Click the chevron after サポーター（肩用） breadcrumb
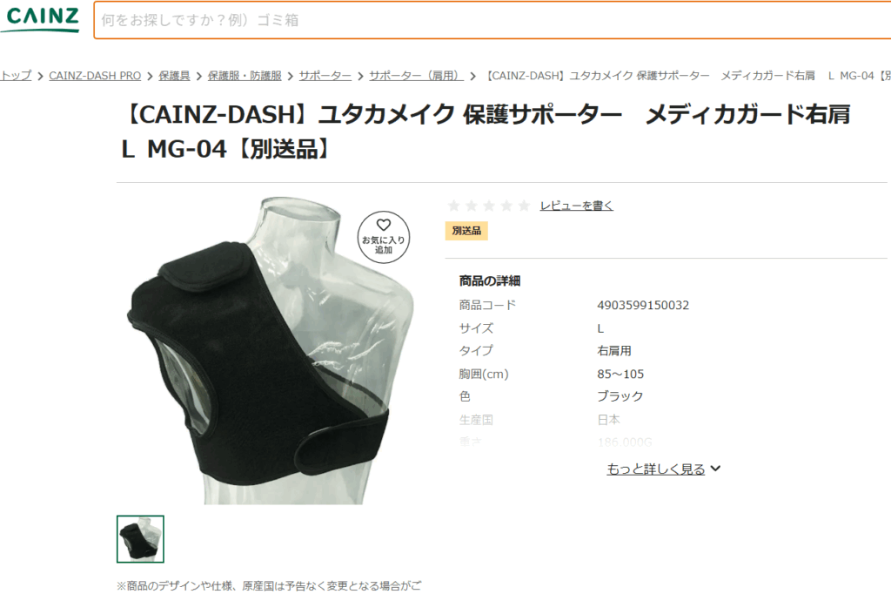 pyautogui.click(x=472, y=76)
